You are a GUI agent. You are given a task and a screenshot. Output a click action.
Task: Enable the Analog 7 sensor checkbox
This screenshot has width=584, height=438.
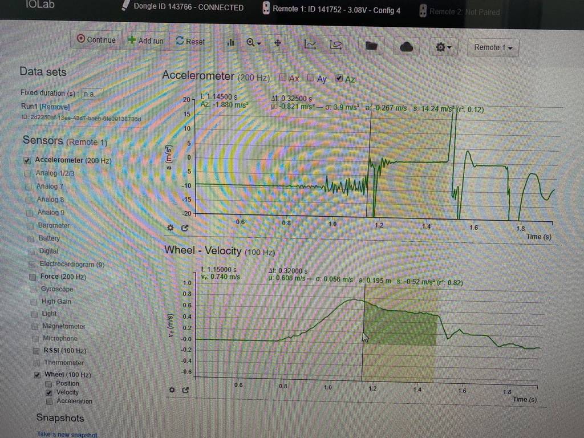[29, 186]
